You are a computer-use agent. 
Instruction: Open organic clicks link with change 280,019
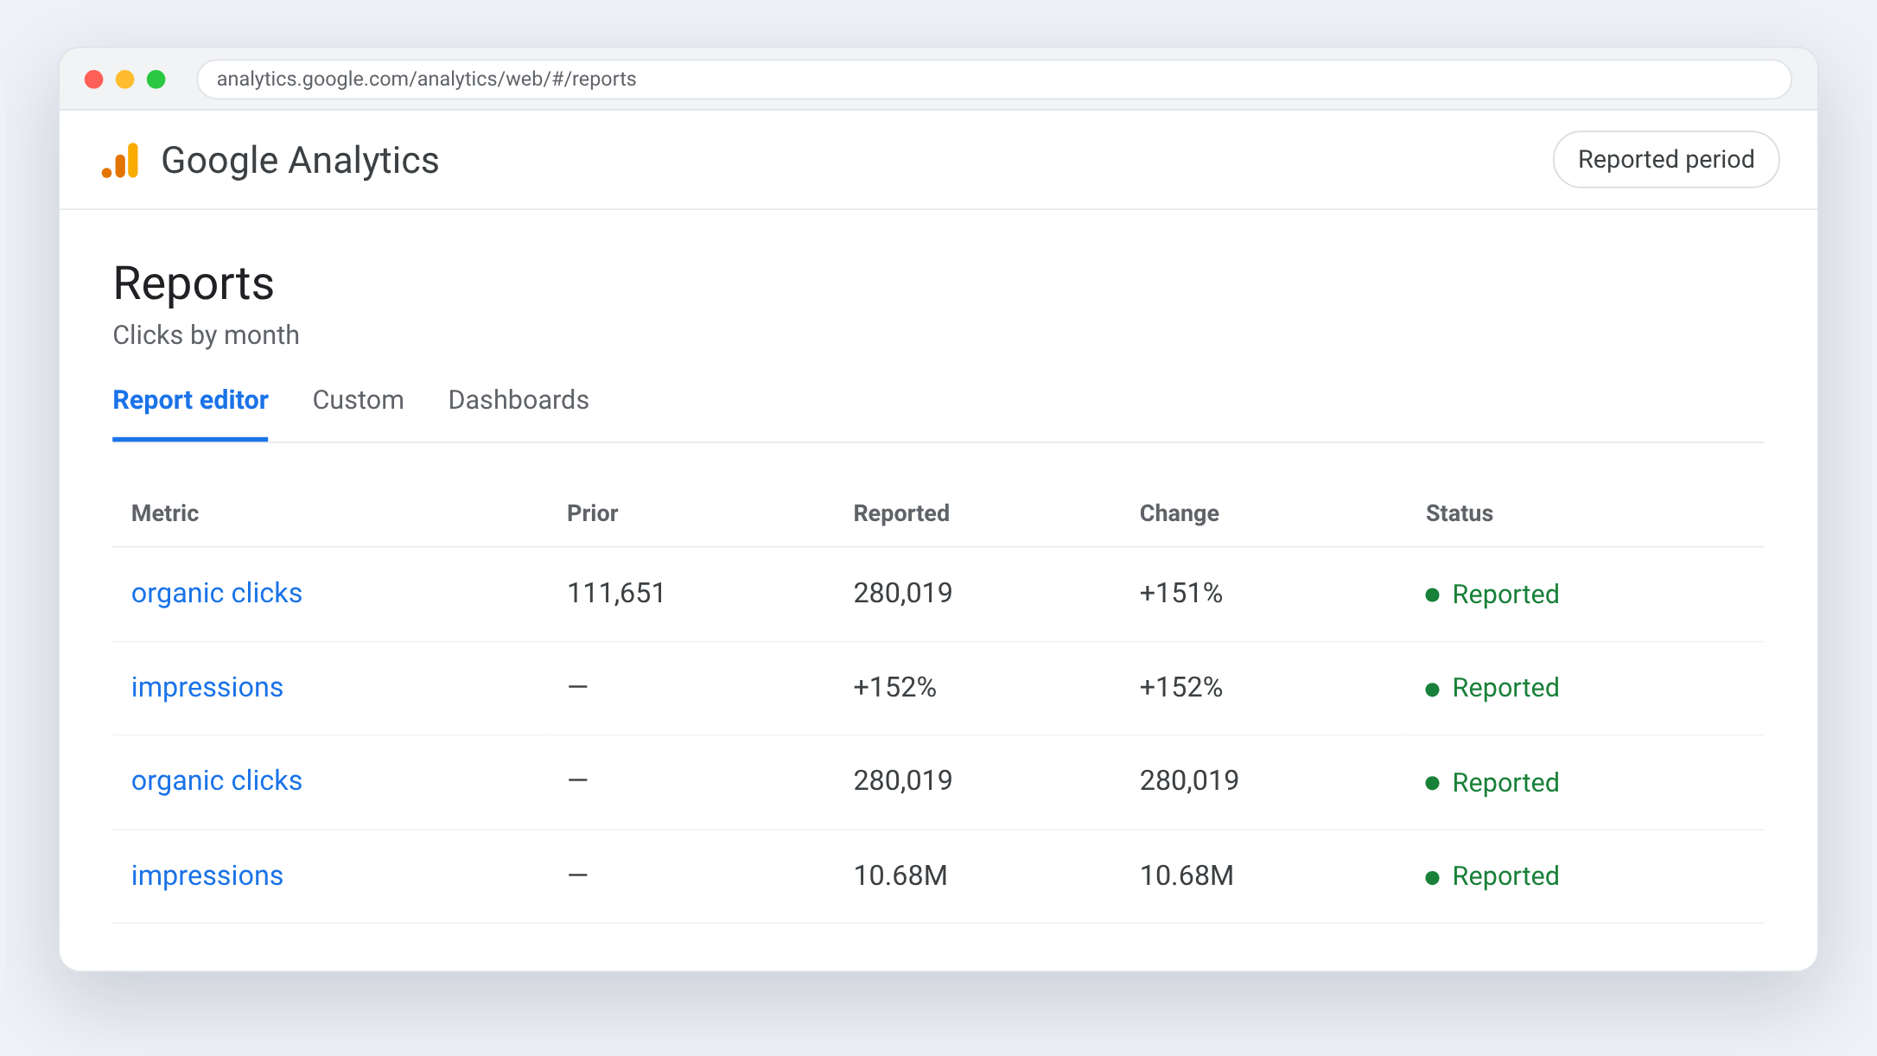click(x=217, y=780)
